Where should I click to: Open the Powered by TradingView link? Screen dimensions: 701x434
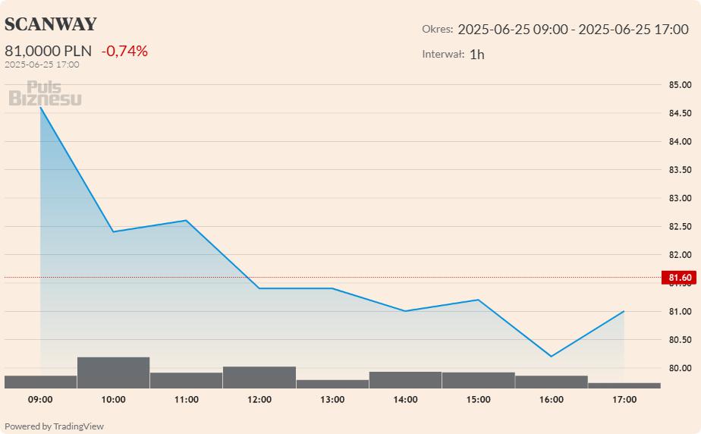pyautogui.click(x=54, y=426)
